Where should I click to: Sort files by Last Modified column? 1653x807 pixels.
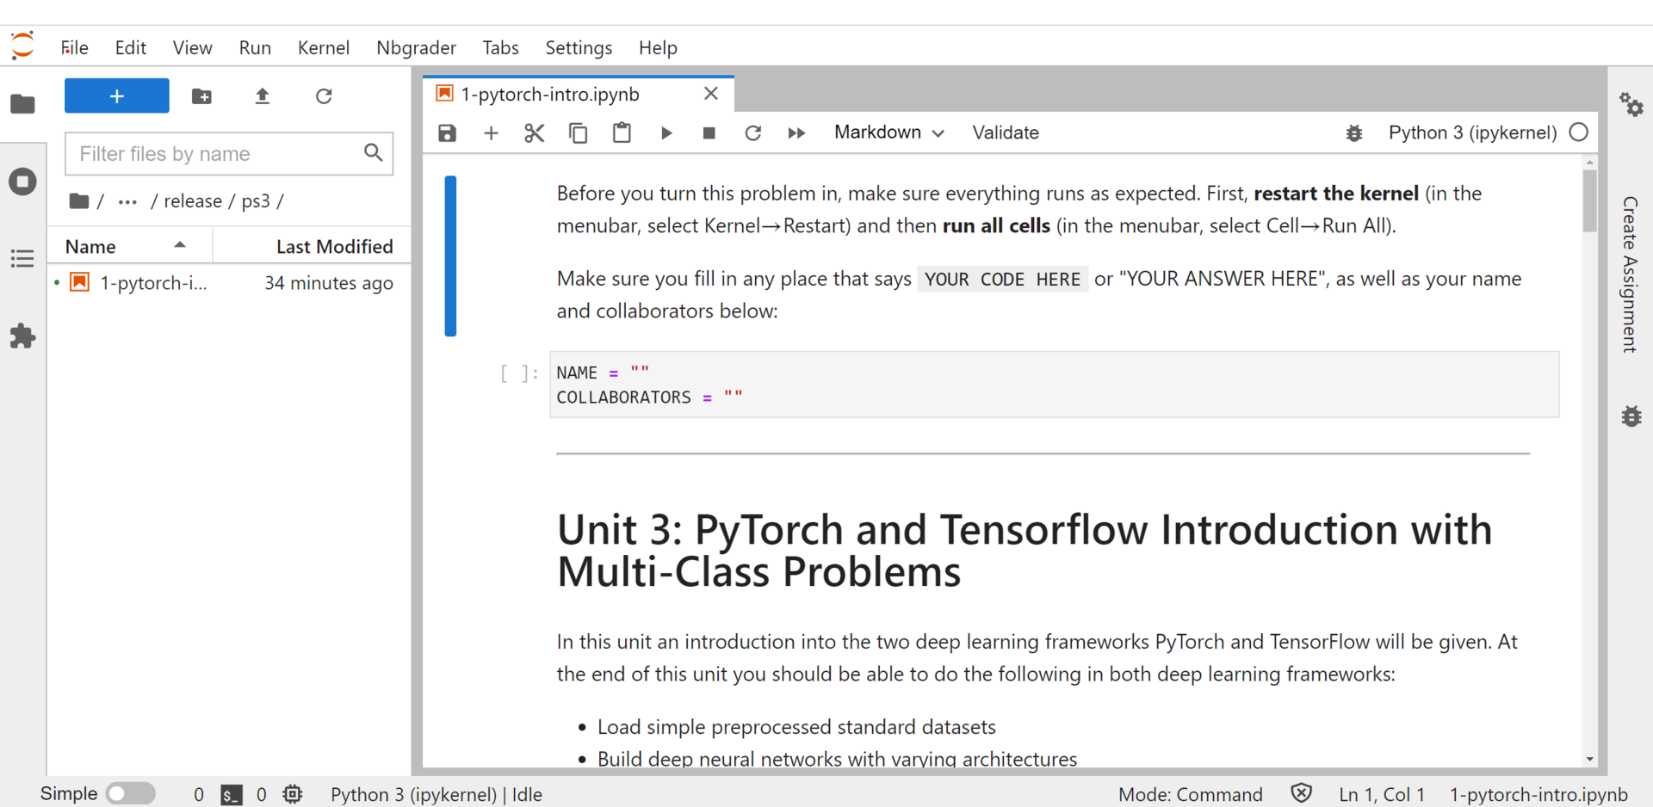[x=312, y=246]
